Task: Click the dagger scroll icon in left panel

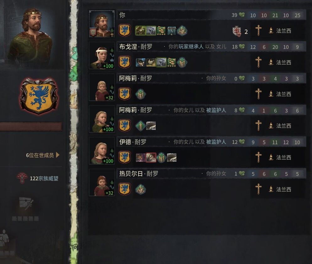Action: (26, 203)
